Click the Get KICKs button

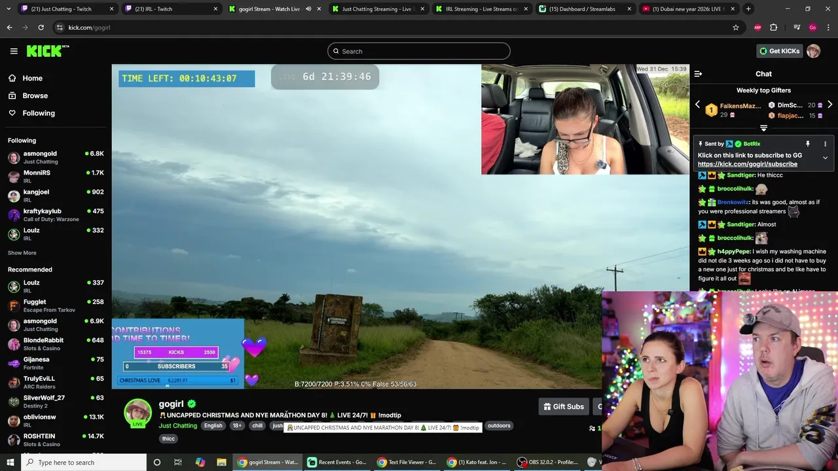(779, 51)
